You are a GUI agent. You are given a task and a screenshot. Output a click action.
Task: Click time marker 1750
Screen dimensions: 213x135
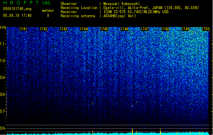pyautogui.click(x=206, y=29)
